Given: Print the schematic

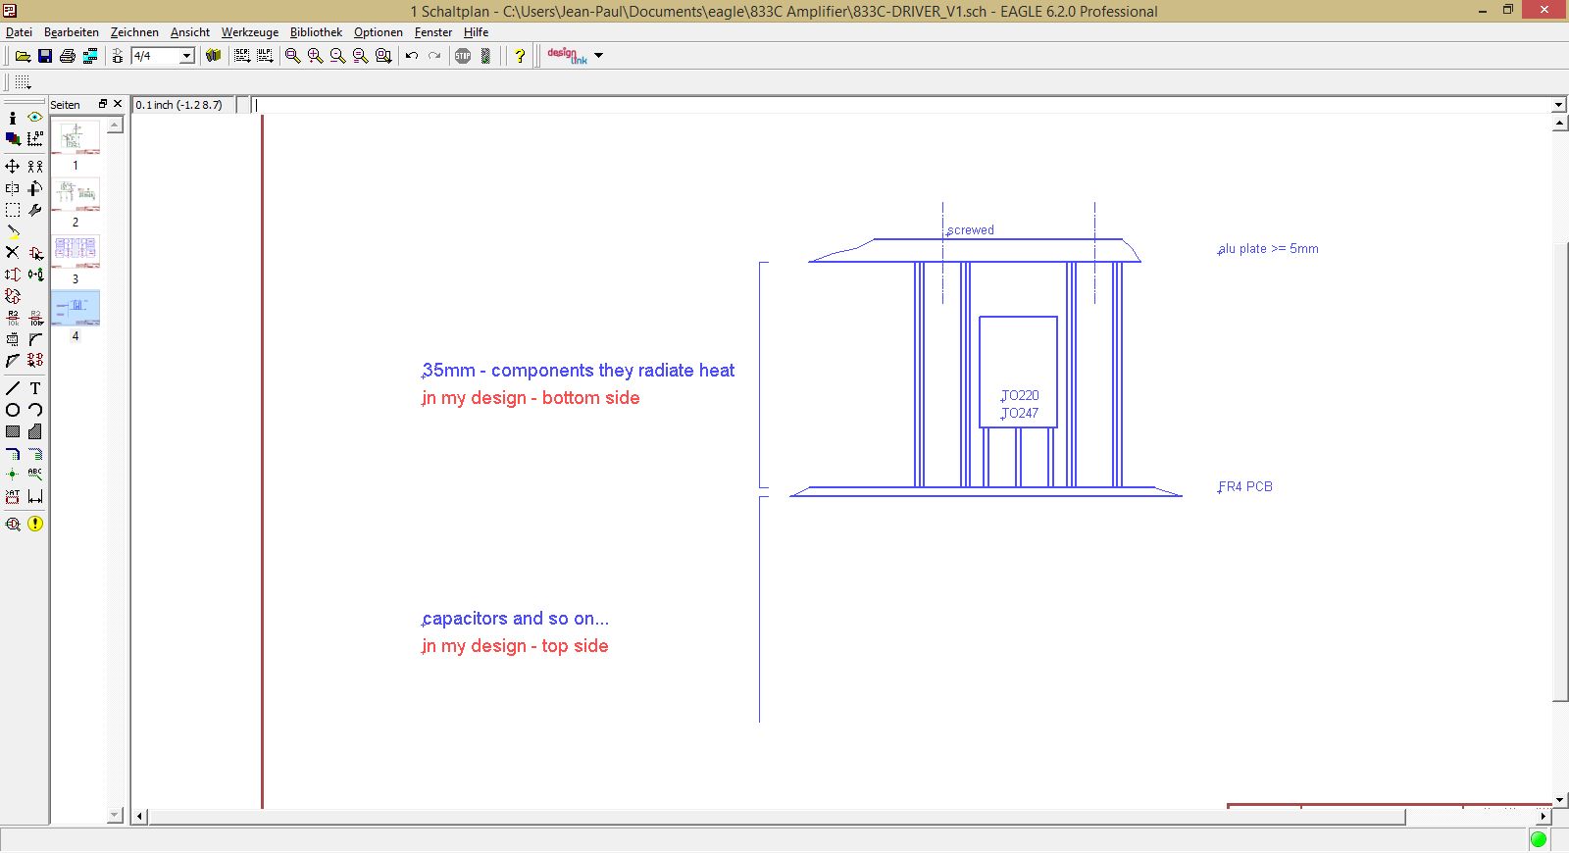Looking at the screenshot, I should [68, 56].
